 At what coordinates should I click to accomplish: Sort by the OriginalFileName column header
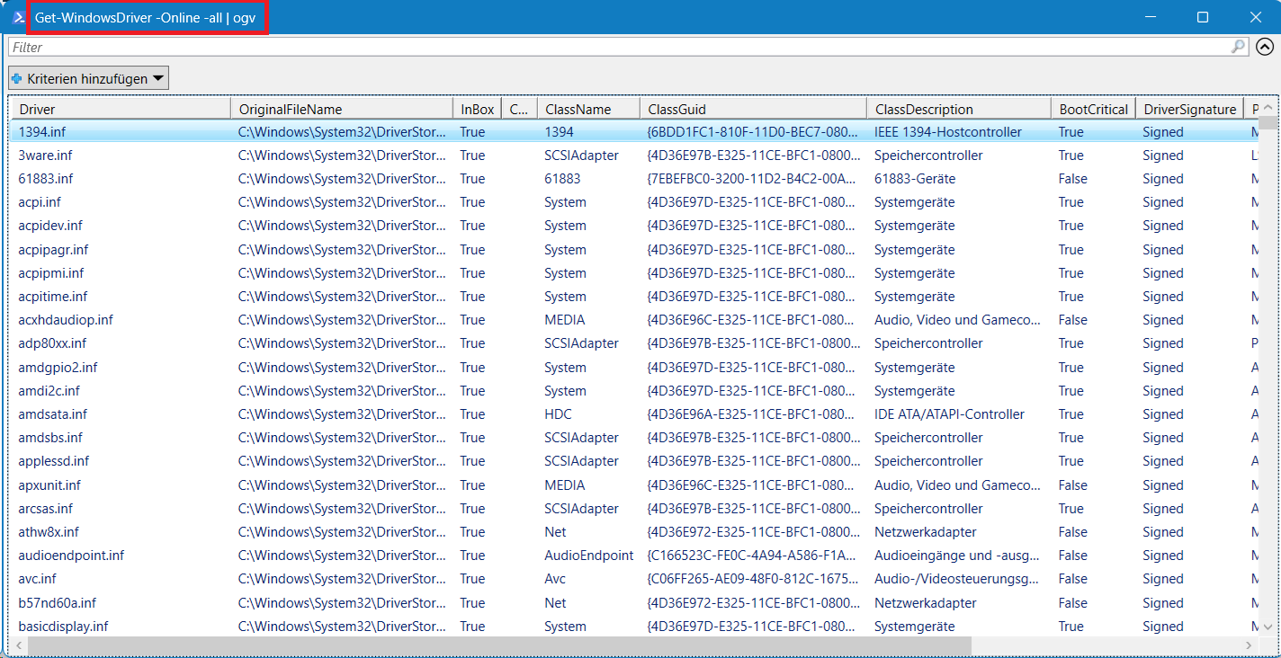341,109
